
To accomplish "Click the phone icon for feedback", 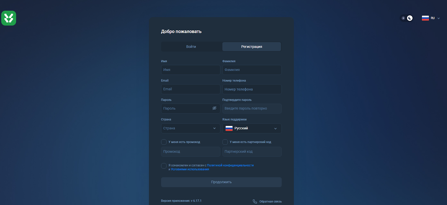I will [255, 201].
